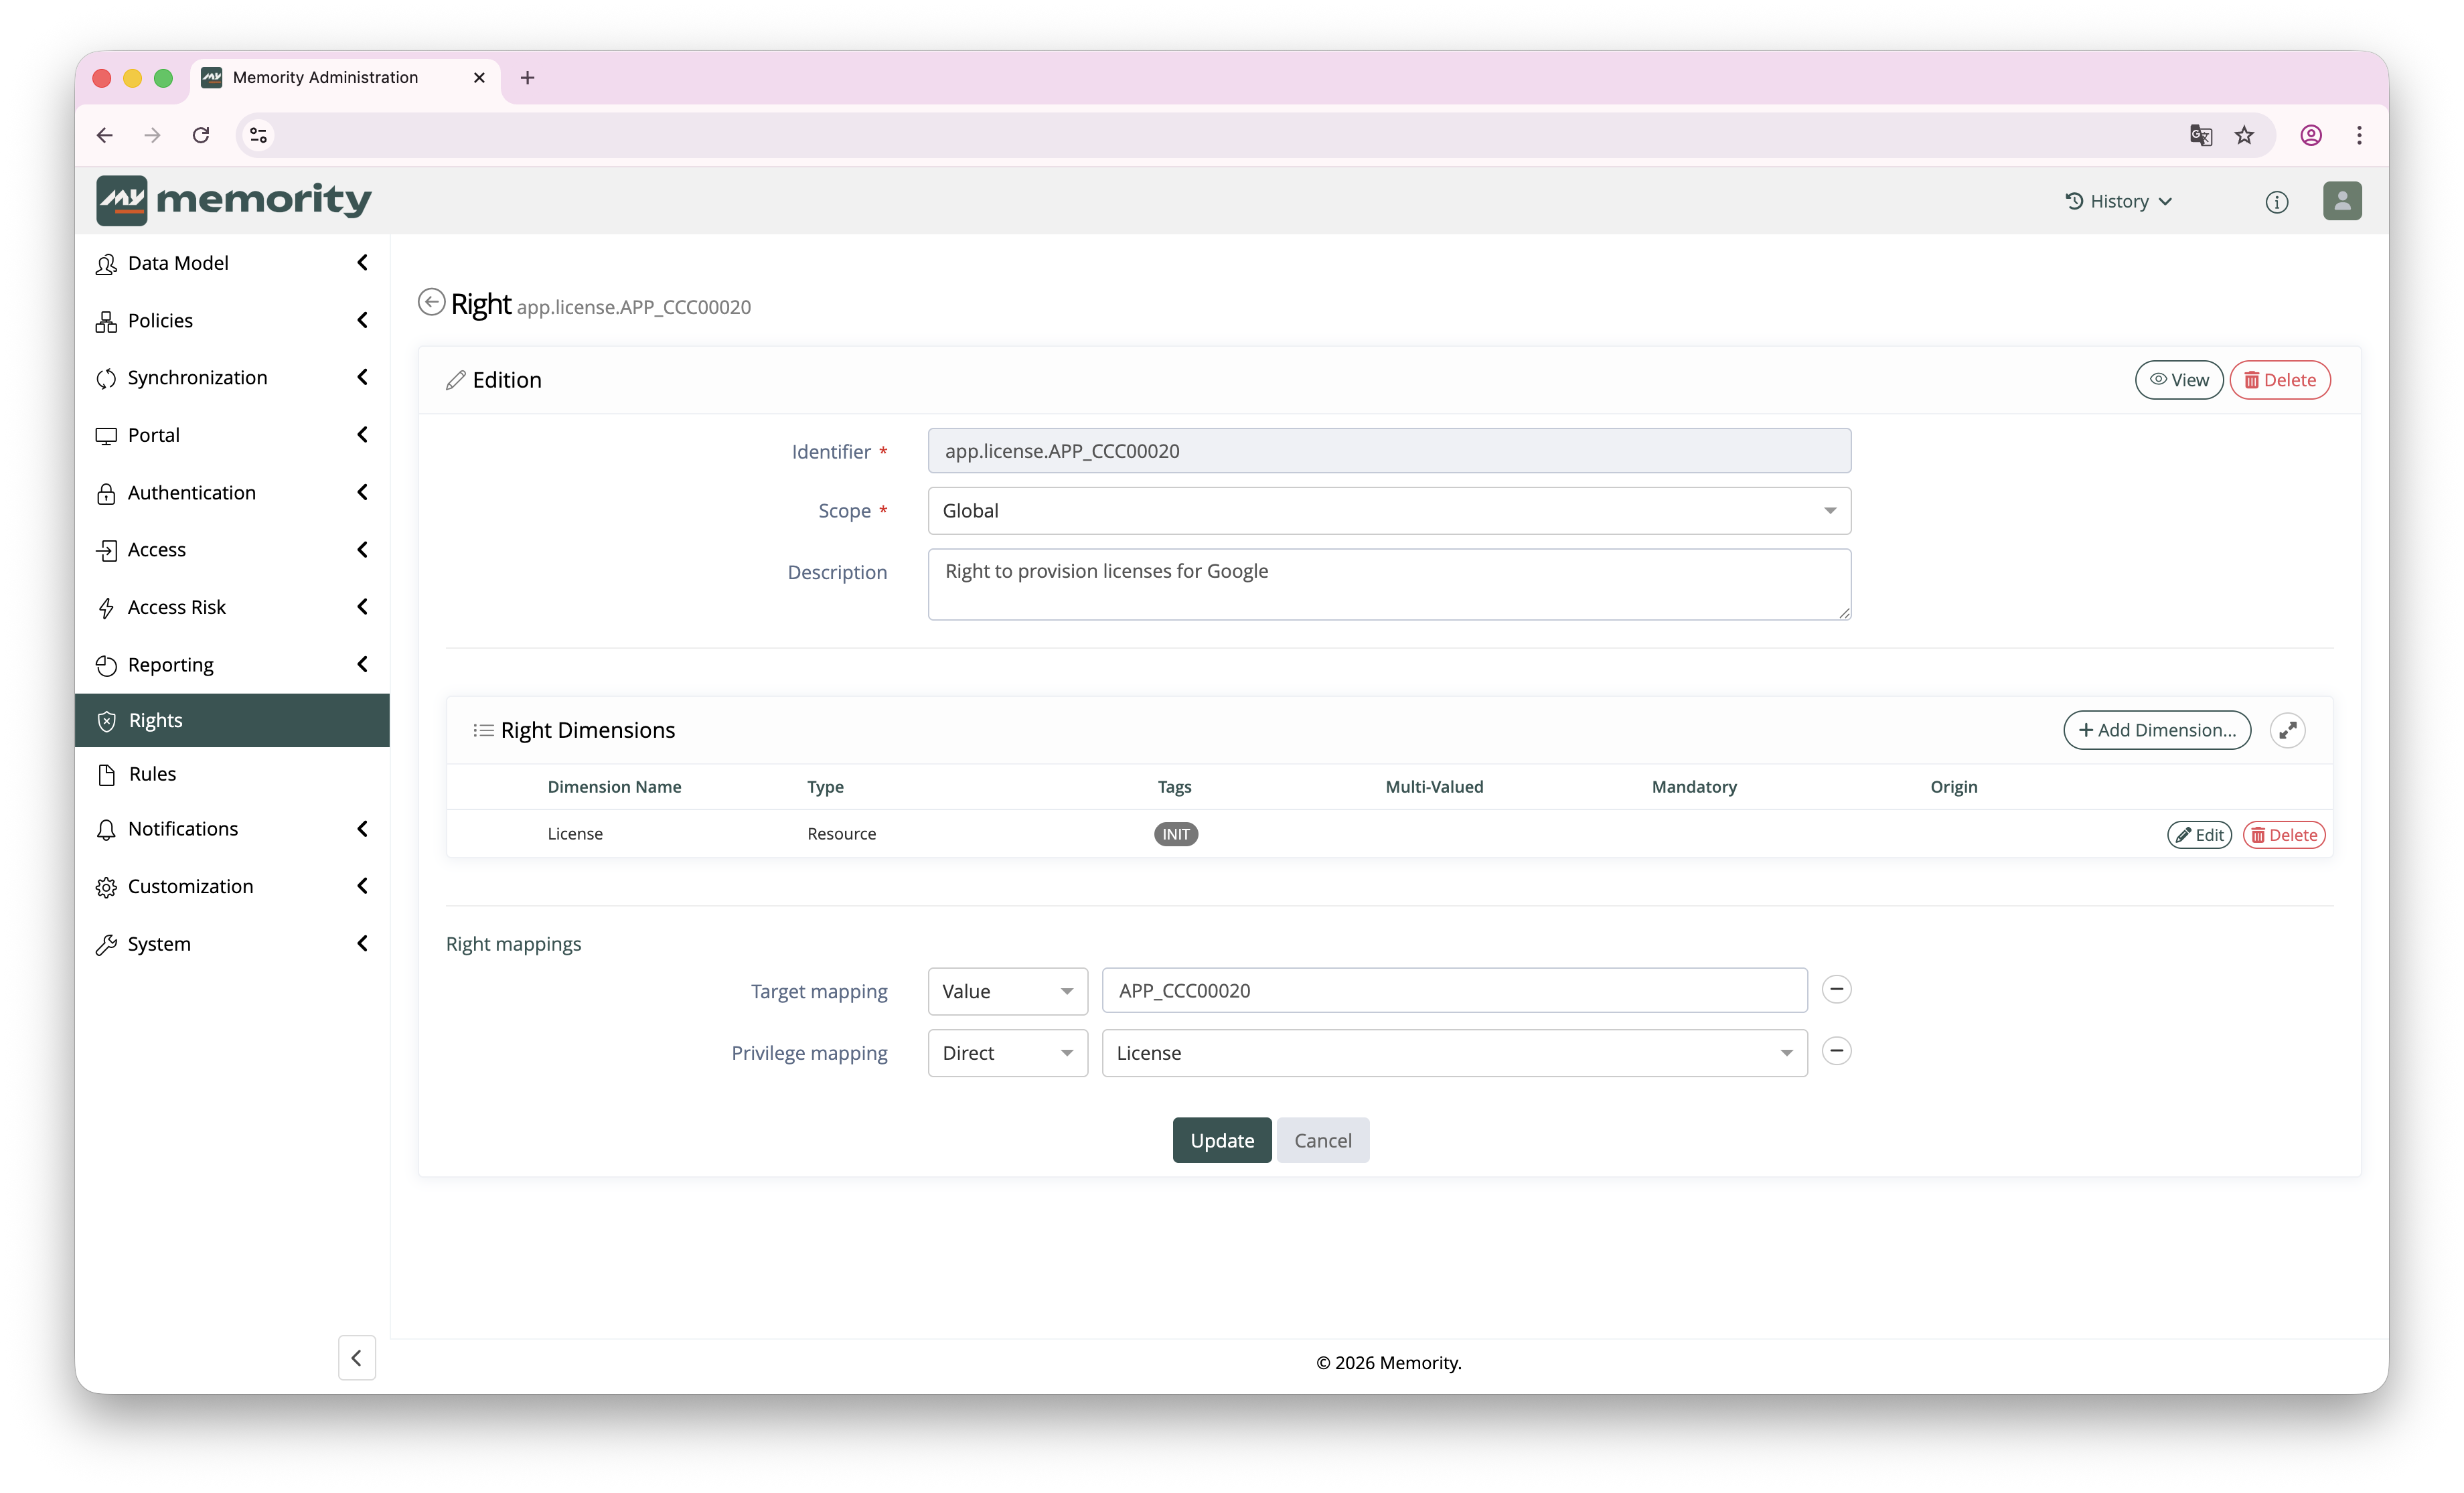Bookmark this page with star icon
Image resolution: width=2464 pixels, height=1493 pixels.
pyautogui.click(x=2245, y=135)
